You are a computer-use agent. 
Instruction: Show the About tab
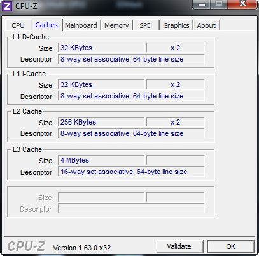coord(206,25)
